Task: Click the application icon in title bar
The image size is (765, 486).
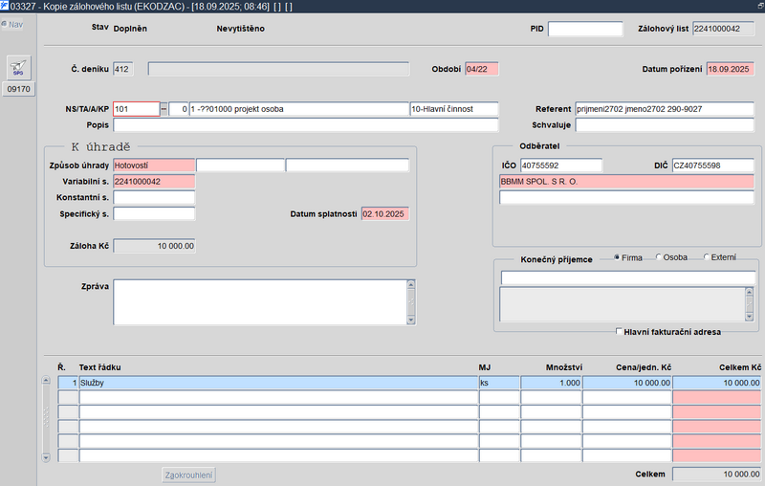Action: (5, 6)
